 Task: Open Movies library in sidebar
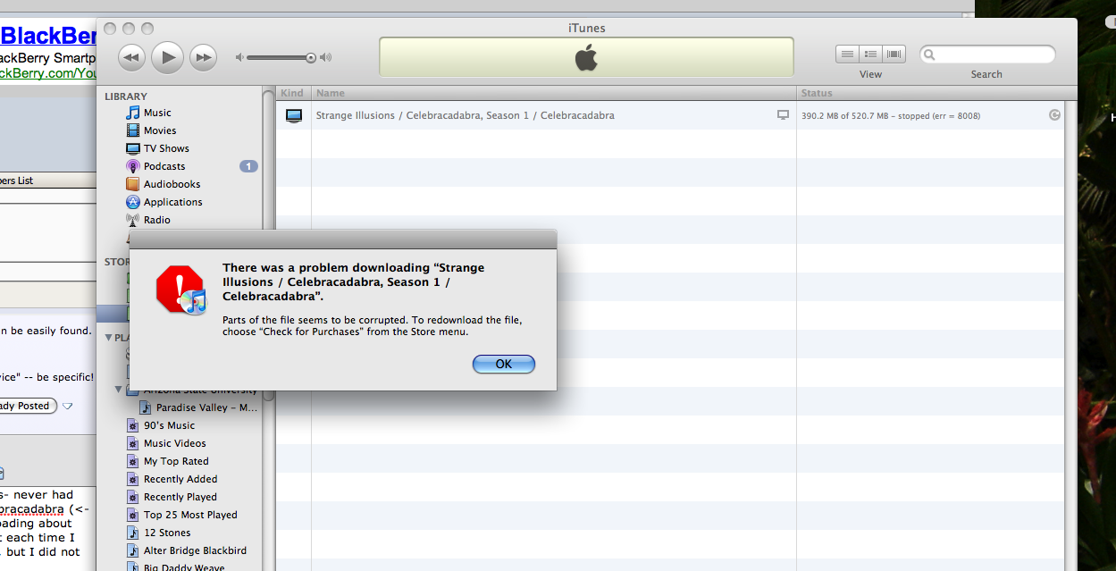(x=160, y=130)
